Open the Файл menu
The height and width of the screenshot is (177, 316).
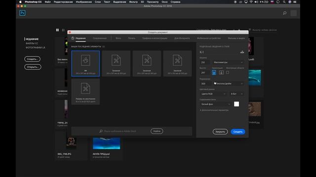click(x=48, y=2)
